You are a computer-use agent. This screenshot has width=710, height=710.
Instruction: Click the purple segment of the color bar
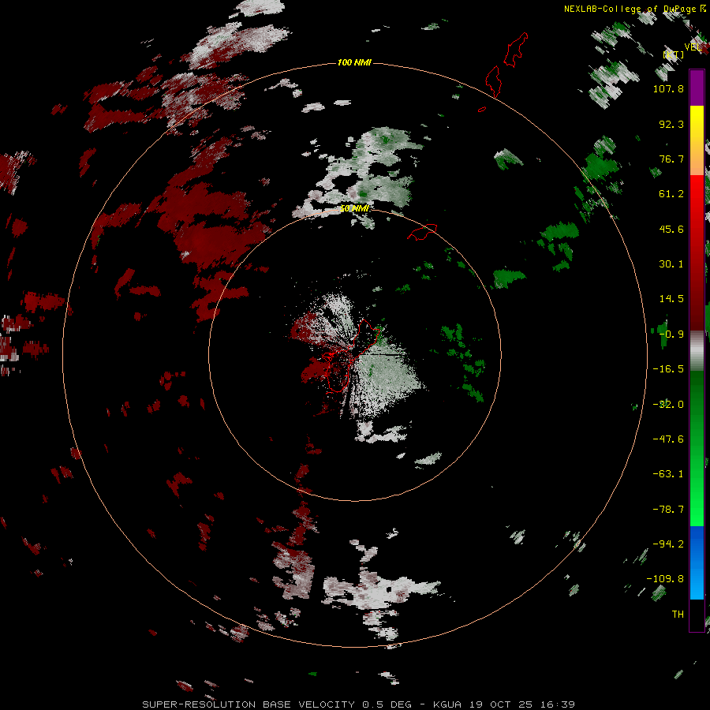point(697,88)
